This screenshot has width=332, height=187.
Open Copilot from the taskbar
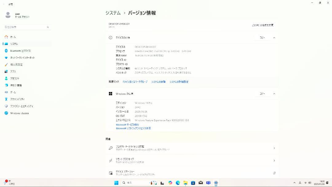click(x=170, y=183)
